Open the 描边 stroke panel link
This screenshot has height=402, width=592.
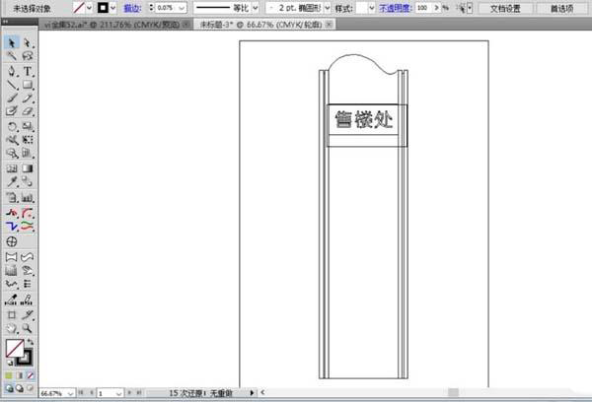132,8
